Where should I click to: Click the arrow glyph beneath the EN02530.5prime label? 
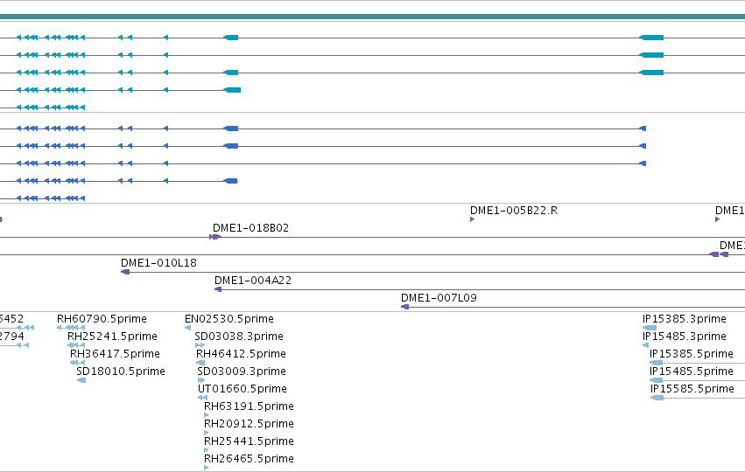pos(187,328)
